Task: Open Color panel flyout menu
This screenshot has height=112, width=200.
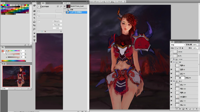Action: click(x=31, y=47)
